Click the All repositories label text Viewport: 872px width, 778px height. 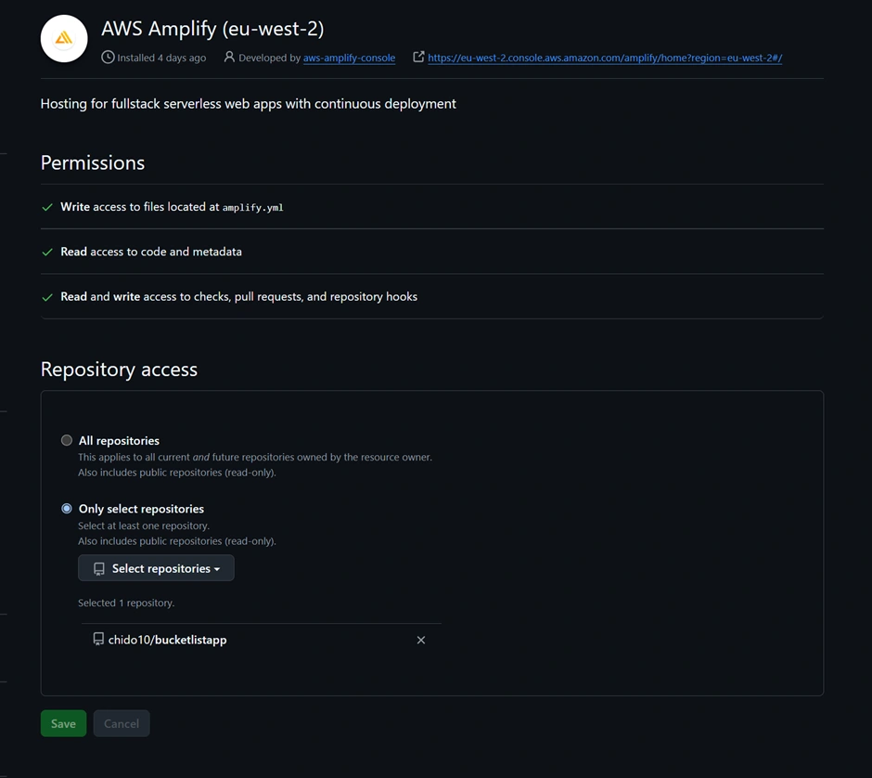tap(119, 440)
